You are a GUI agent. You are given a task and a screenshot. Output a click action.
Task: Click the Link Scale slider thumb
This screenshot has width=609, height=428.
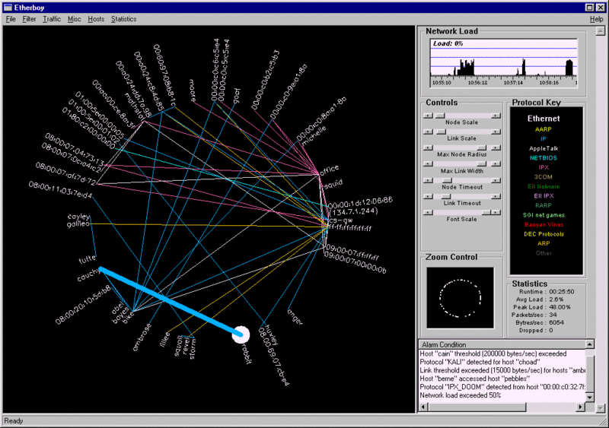(x=442, y=132)
